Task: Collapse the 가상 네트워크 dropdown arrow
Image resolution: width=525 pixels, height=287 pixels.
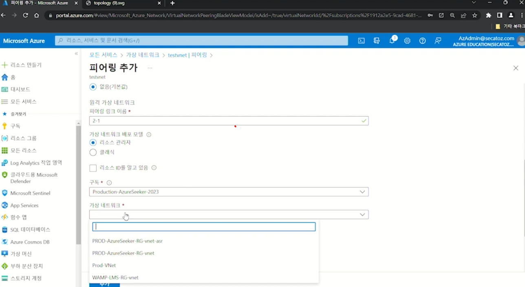Action: point(362,215)
